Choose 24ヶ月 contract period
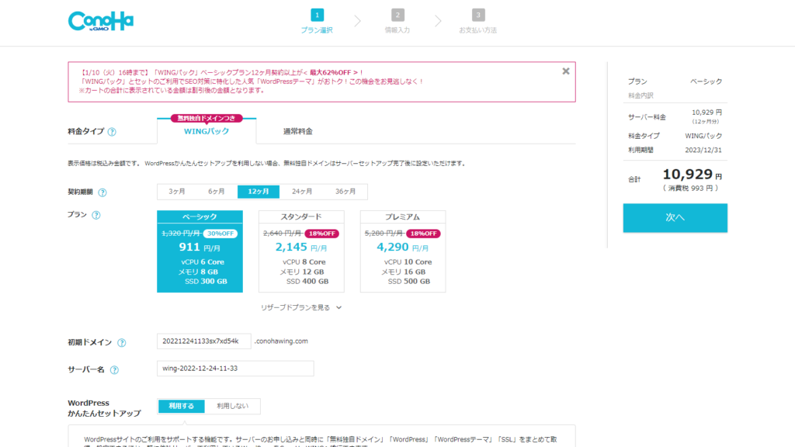This screenshot has width=795, height=447. click(x=302, y=192)
